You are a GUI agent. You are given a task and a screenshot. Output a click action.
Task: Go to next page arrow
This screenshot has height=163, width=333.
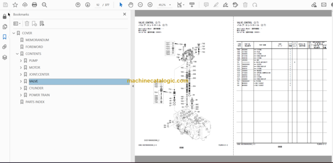(88, 5)
